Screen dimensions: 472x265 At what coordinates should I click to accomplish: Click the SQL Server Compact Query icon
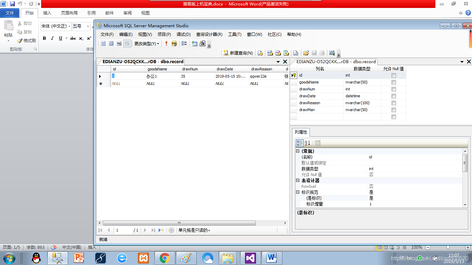[296, 53]
